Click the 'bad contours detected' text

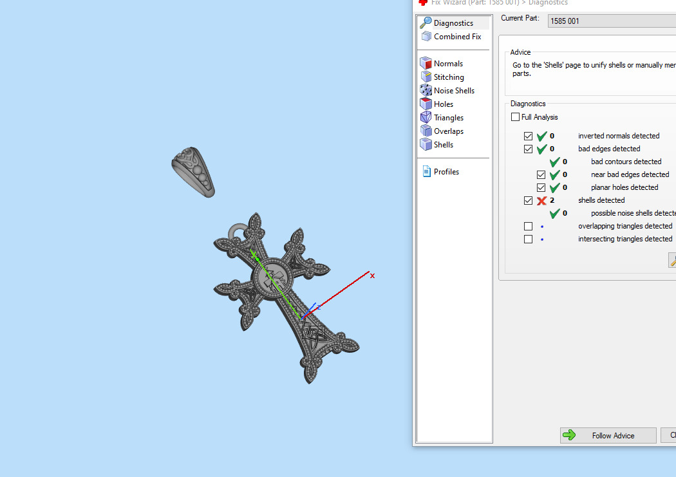(626, 161)
